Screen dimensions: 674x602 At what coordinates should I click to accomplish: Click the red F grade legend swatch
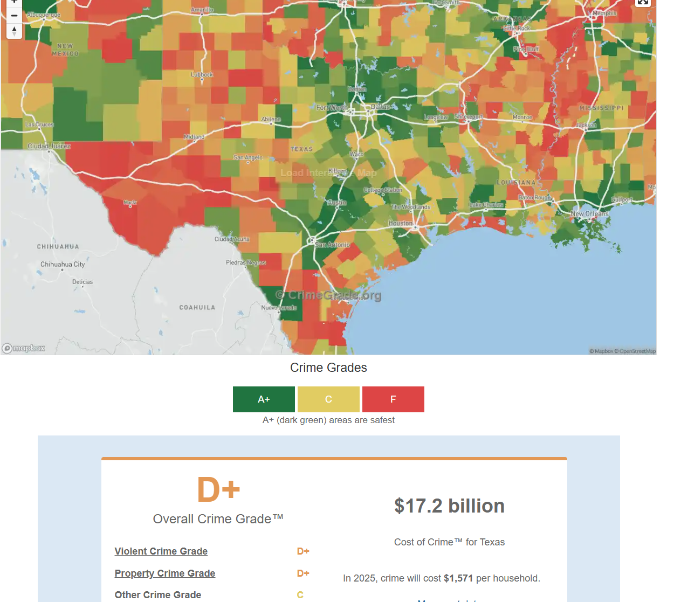(x=393, y=399)
